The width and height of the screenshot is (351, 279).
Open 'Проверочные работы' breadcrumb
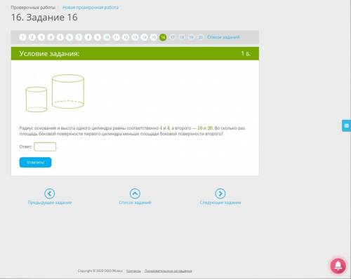33,8
